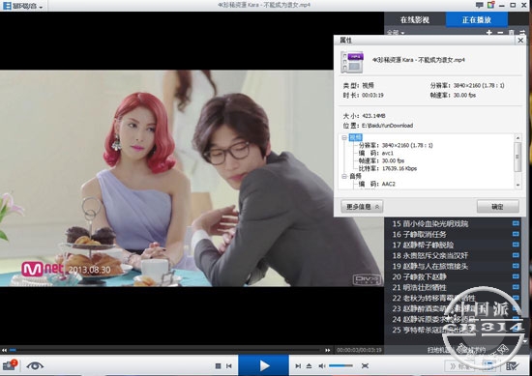Click the playback time display 00:00:03/00:03:19

(x=359, y=350)
